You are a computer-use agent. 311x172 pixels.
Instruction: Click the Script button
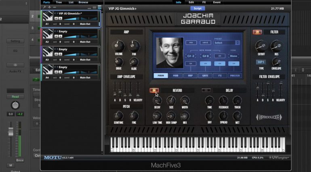198,8
